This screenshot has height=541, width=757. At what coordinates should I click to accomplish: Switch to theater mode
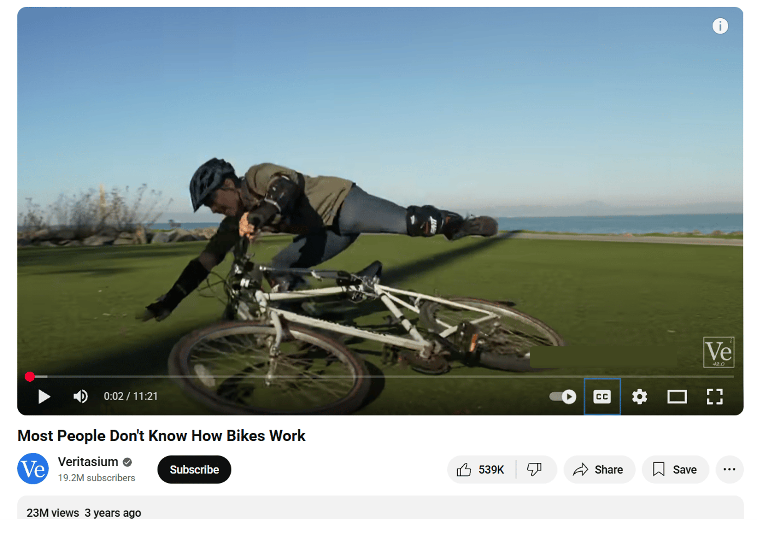coord(677,397)
